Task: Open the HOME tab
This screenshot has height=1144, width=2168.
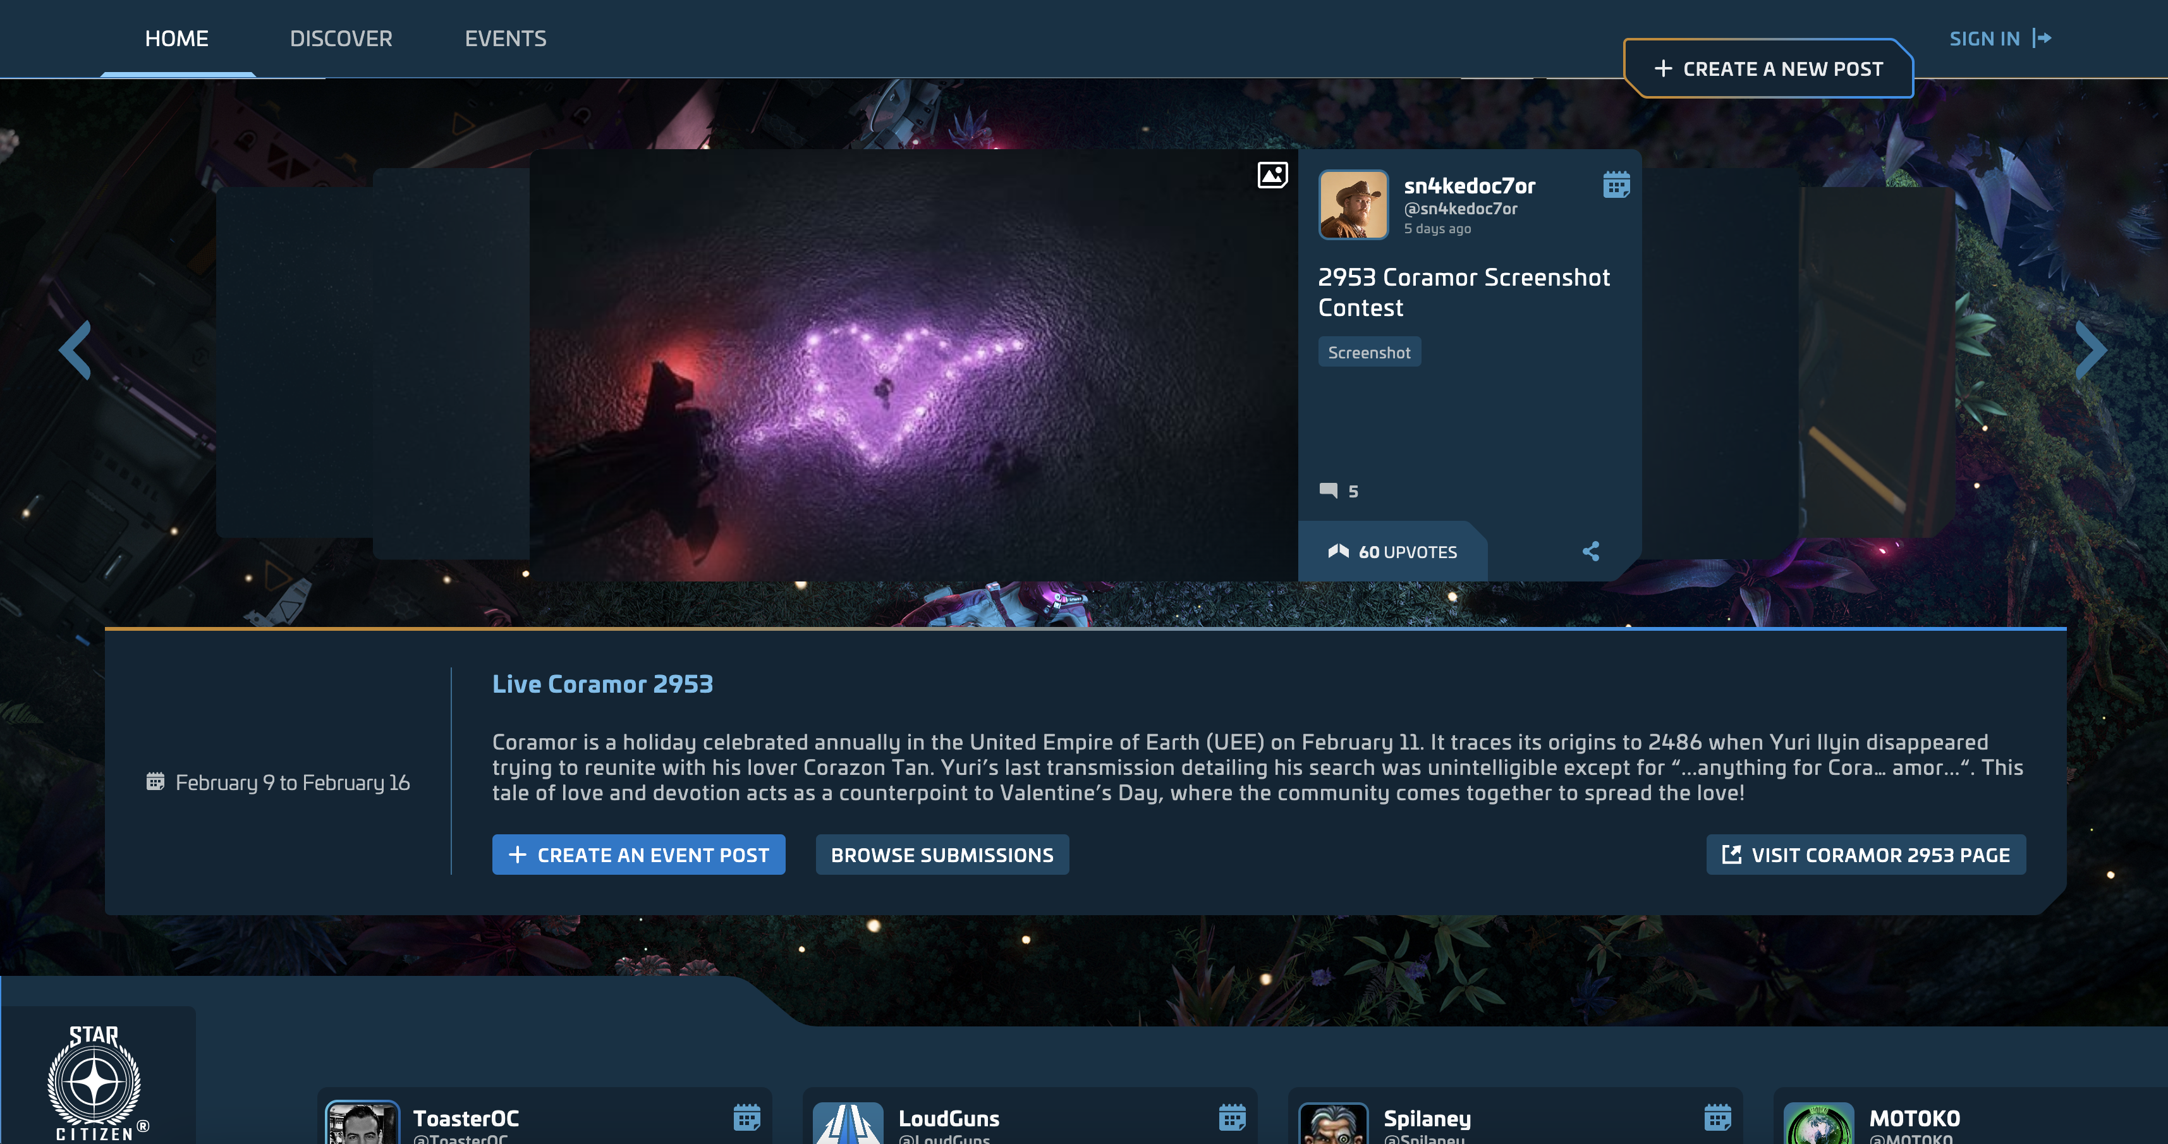Action: pos(177,39)
